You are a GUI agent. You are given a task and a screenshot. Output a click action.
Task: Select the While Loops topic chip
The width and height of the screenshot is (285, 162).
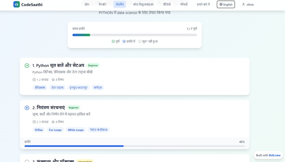coord(76,130)
